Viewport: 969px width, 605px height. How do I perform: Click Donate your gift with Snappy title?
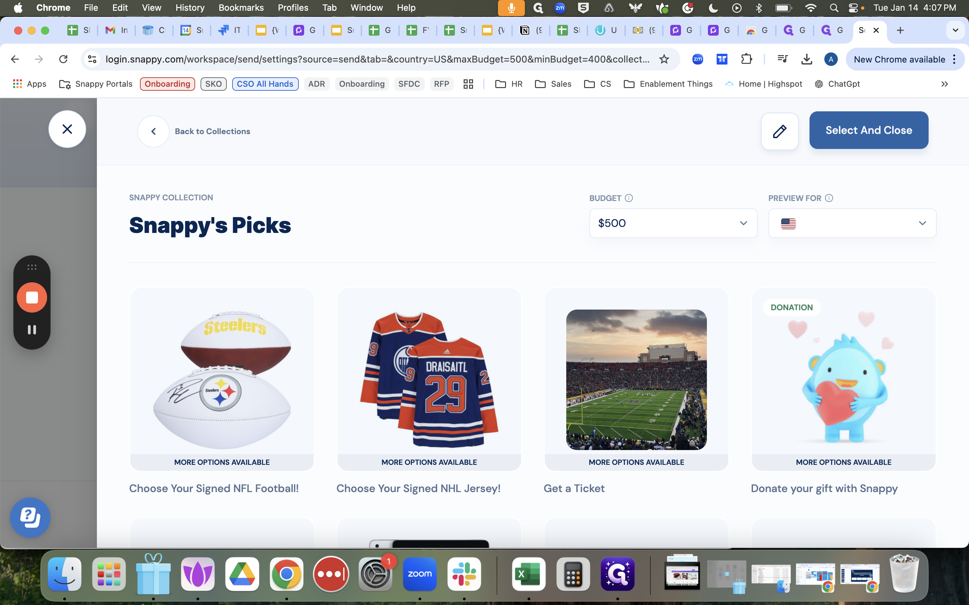click(824, 488)
